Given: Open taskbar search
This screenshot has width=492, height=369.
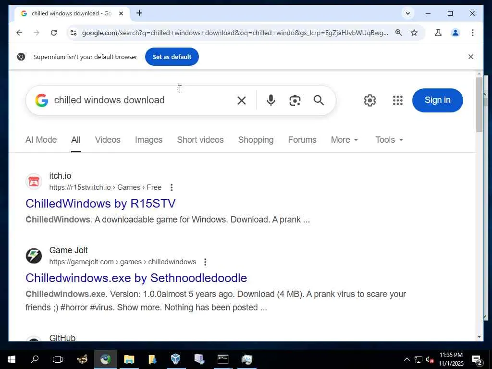Looking at the screenshot, I should [35, 359].
